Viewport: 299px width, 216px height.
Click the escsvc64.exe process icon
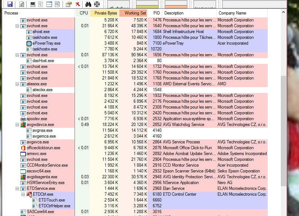click(23, 171)
